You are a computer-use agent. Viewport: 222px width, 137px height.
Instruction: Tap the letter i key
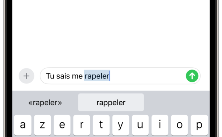[160, 125]
